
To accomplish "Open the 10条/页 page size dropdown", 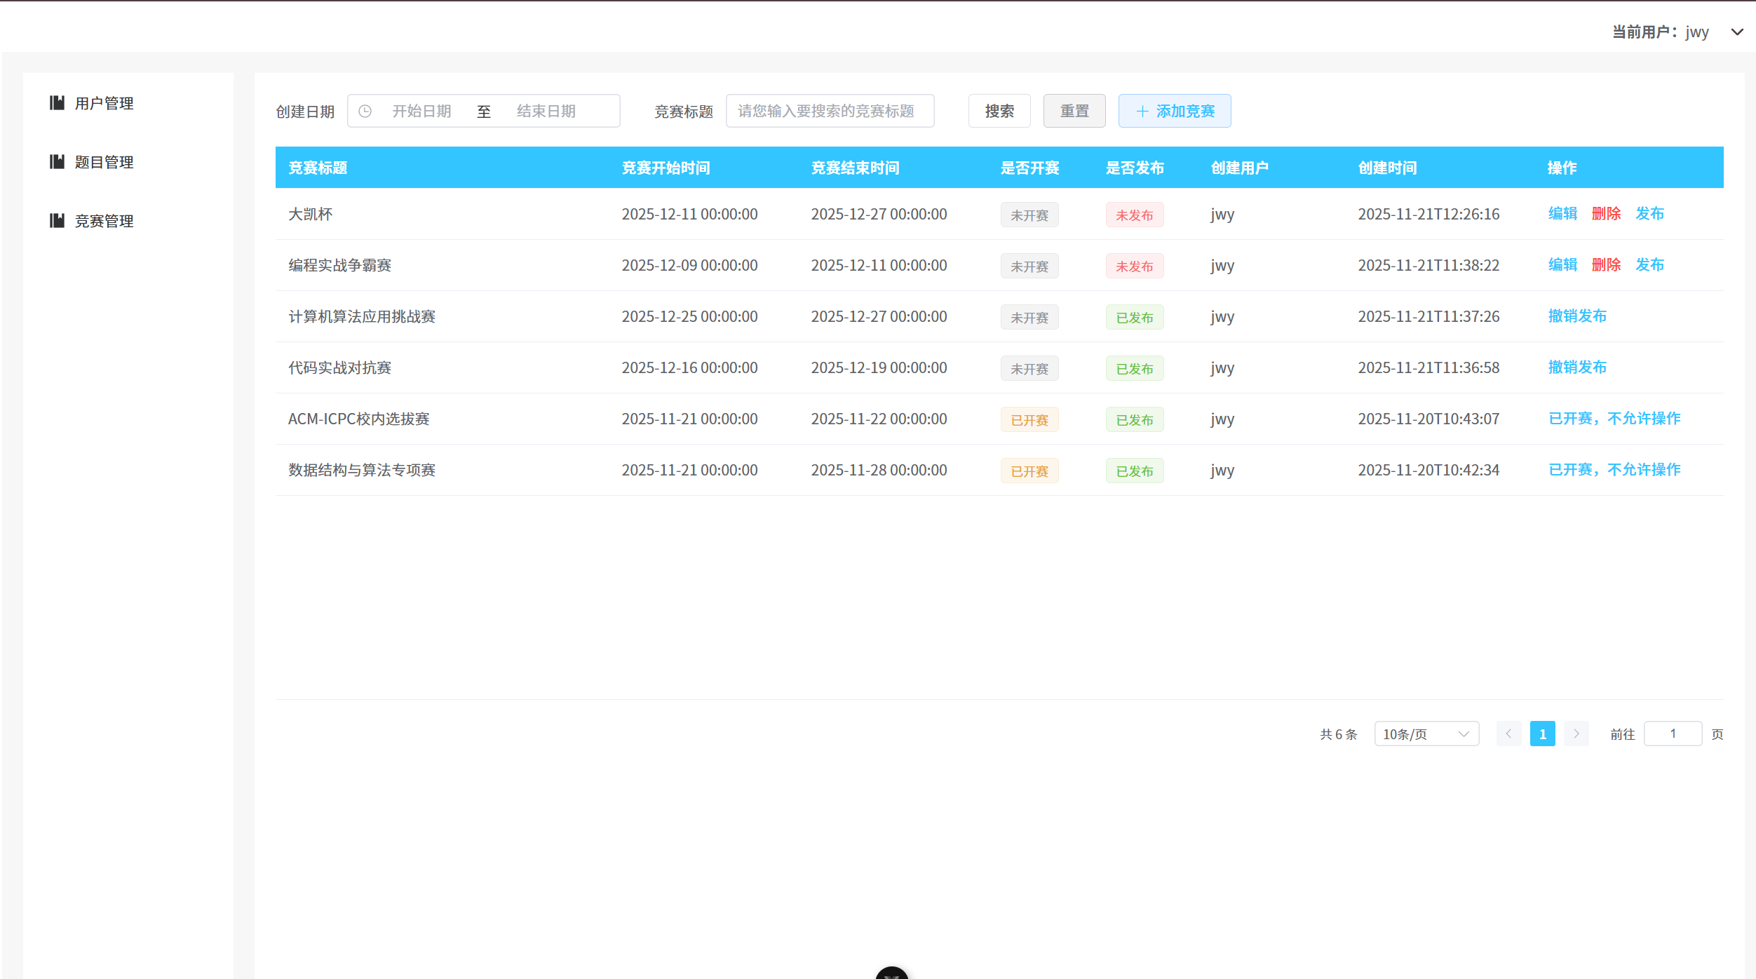I will coord(1426,734).
